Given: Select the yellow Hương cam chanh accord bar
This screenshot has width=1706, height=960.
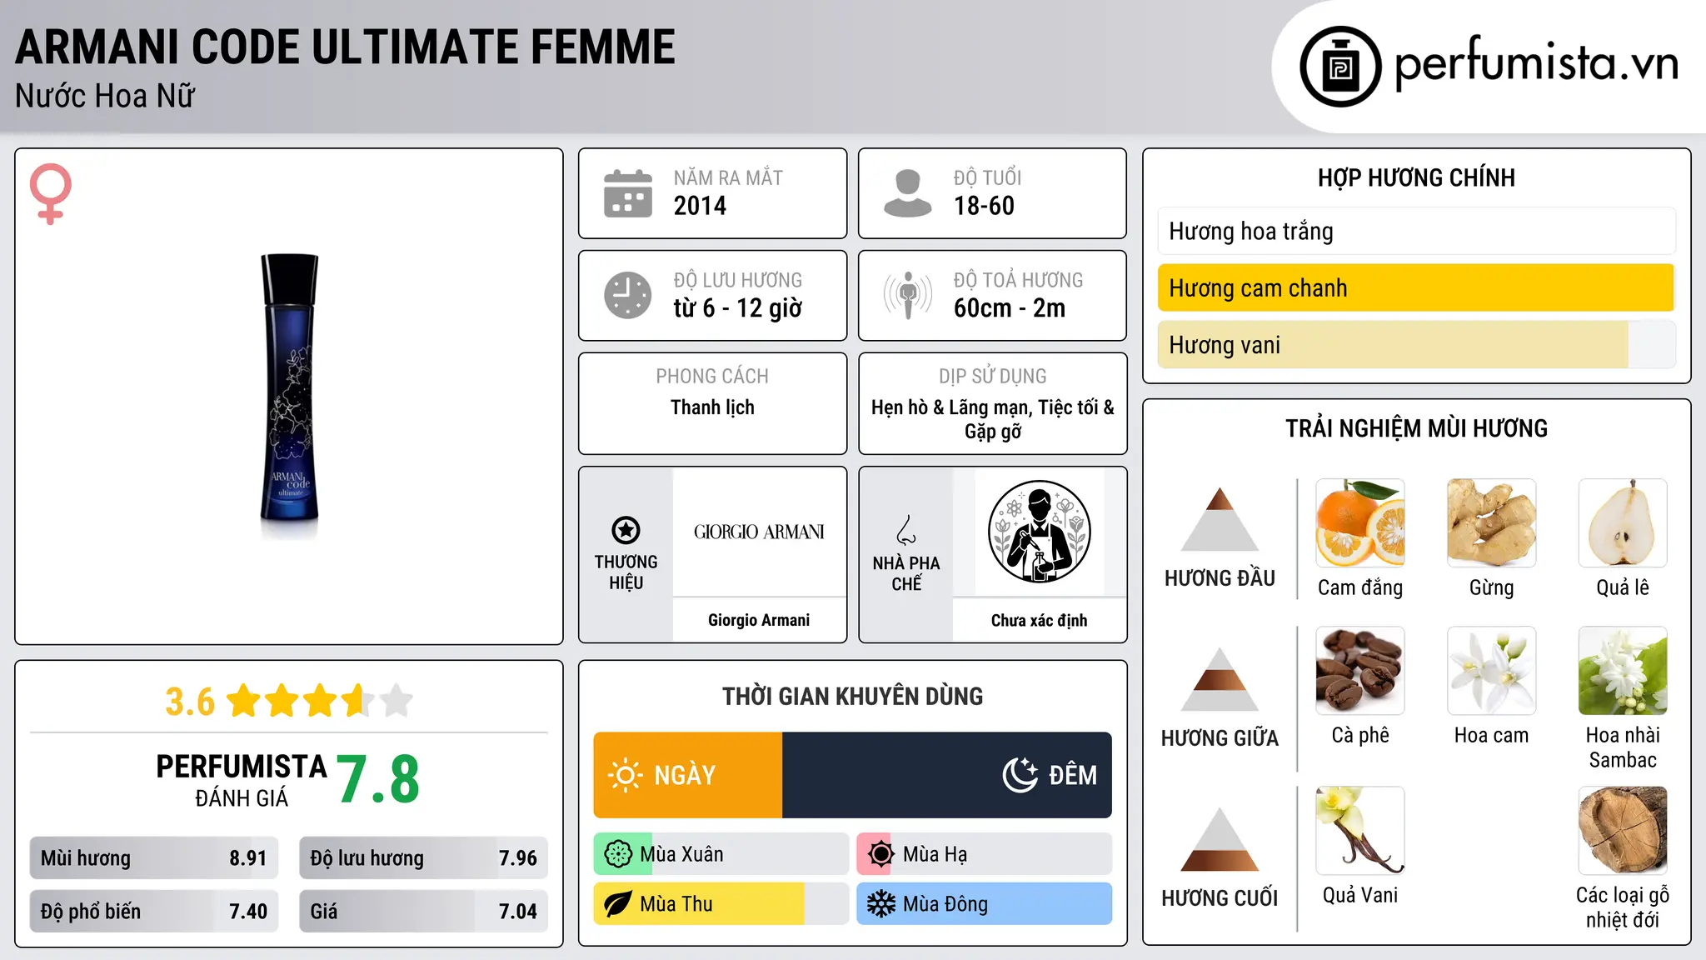Looking at the screenshot, I should pos(1416,288).
